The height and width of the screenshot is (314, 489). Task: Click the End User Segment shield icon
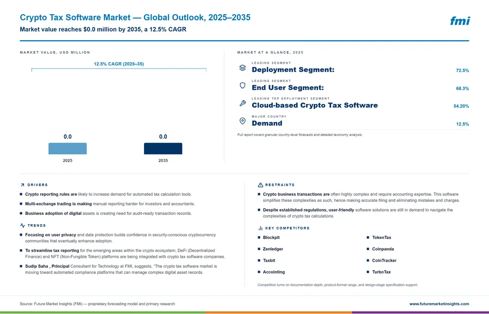point(242,85)
